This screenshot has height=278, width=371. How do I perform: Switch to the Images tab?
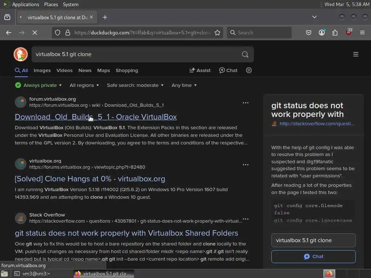point(42,71)
